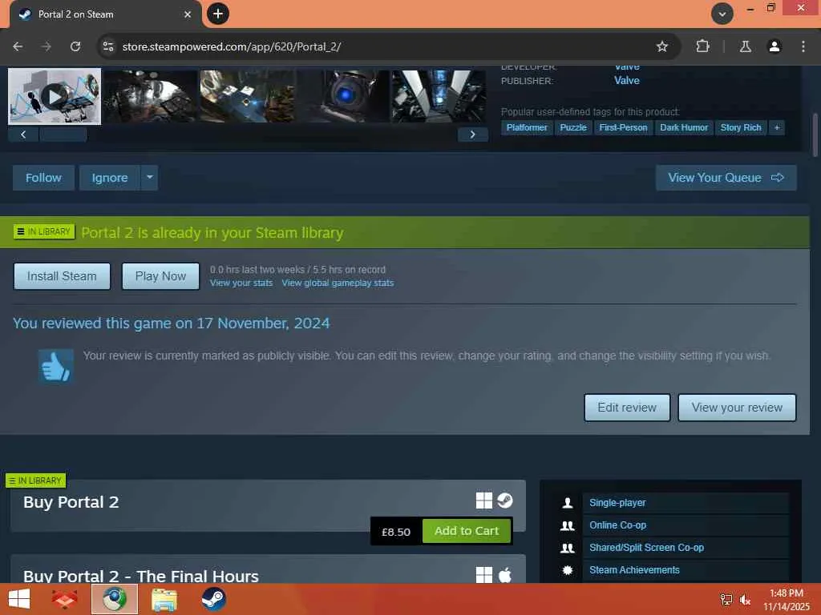Select the fifth screenshot thumbnail
The height and width of the screenshot is (615, 821).
click(x=439, y=96)
